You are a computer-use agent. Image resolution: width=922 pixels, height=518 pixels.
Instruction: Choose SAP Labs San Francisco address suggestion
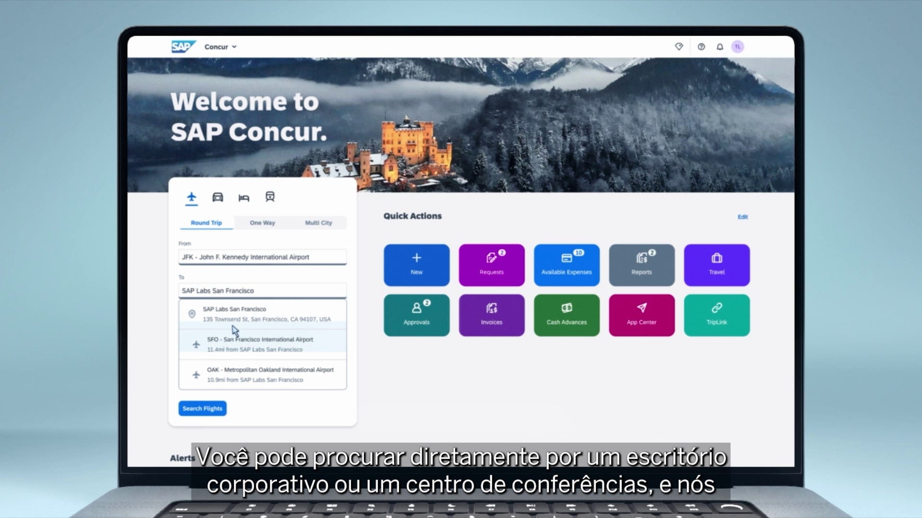[262, 314]
